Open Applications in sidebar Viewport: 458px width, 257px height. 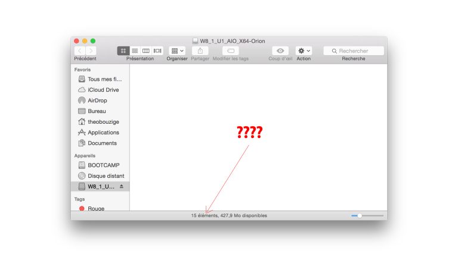(x=100, y=132)
